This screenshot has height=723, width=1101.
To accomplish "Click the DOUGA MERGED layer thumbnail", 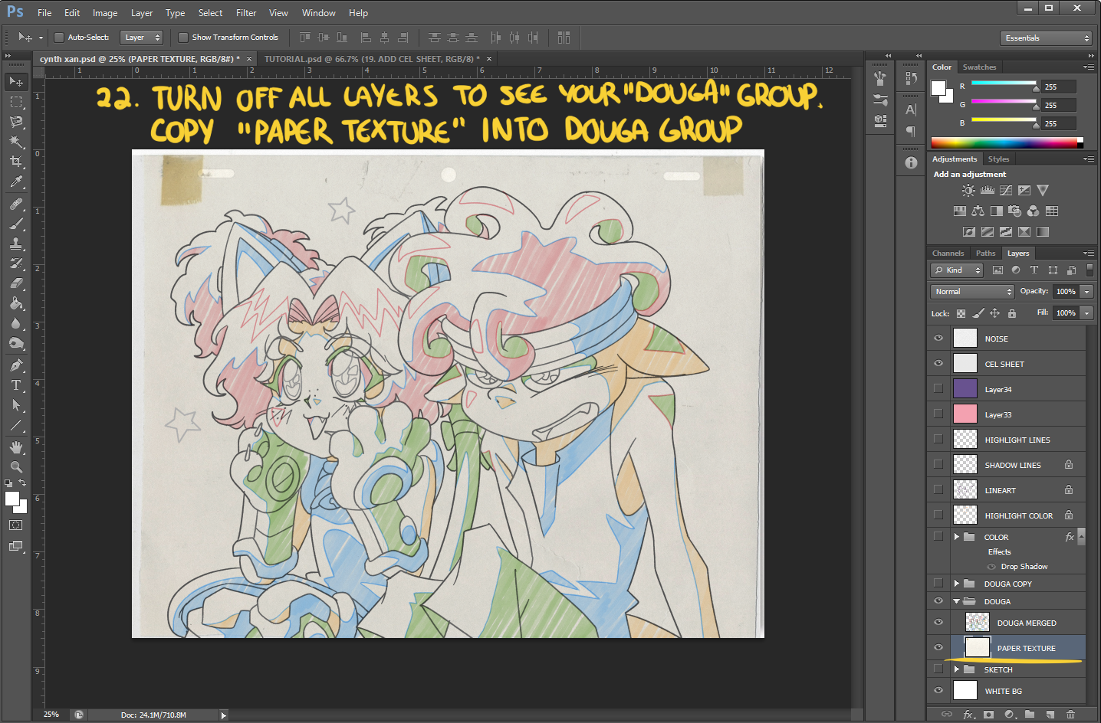I will (977, 623).
